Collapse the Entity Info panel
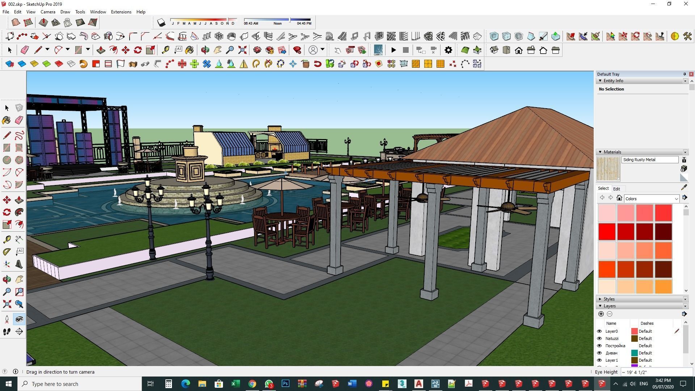This screenshot has height=391, width=695. point(600,81)
